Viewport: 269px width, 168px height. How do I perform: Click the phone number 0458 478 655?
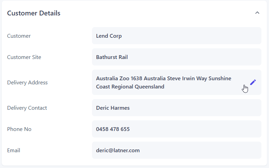[x=113, y=129]
